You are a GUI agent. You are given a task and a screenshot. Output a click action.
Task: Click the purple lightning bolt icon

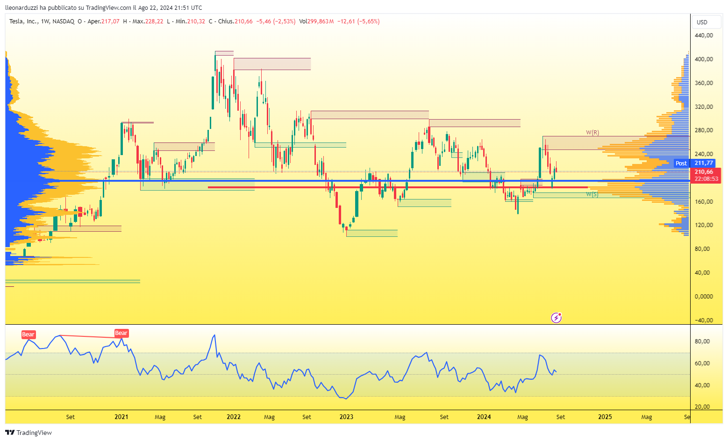pos(556,318)
